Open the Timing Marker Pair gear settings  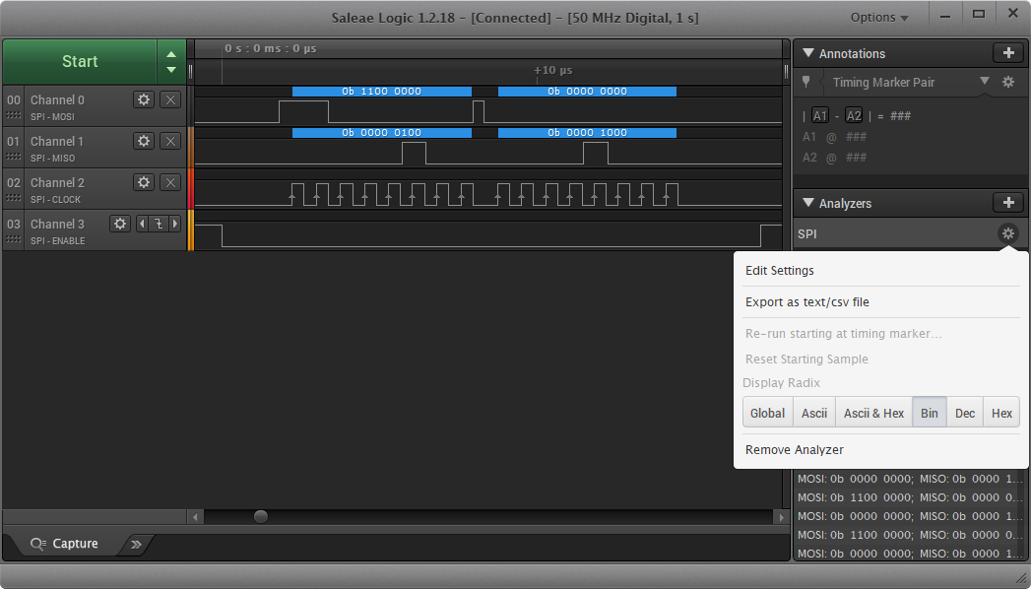coord(1007,83)
